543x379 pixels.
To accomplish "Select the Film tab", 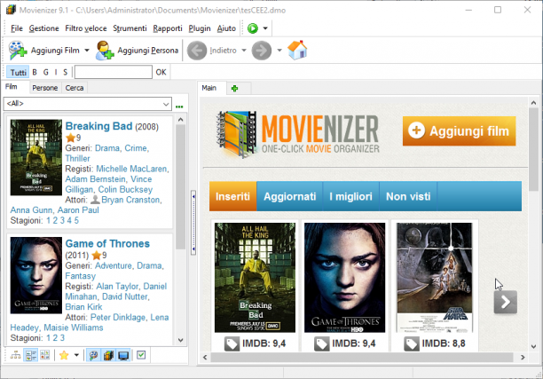I will click(x=11, y=87).
